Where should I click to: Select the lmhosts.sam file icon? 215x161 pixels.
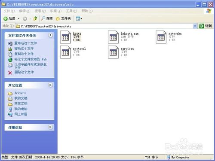tap(113, 37)
